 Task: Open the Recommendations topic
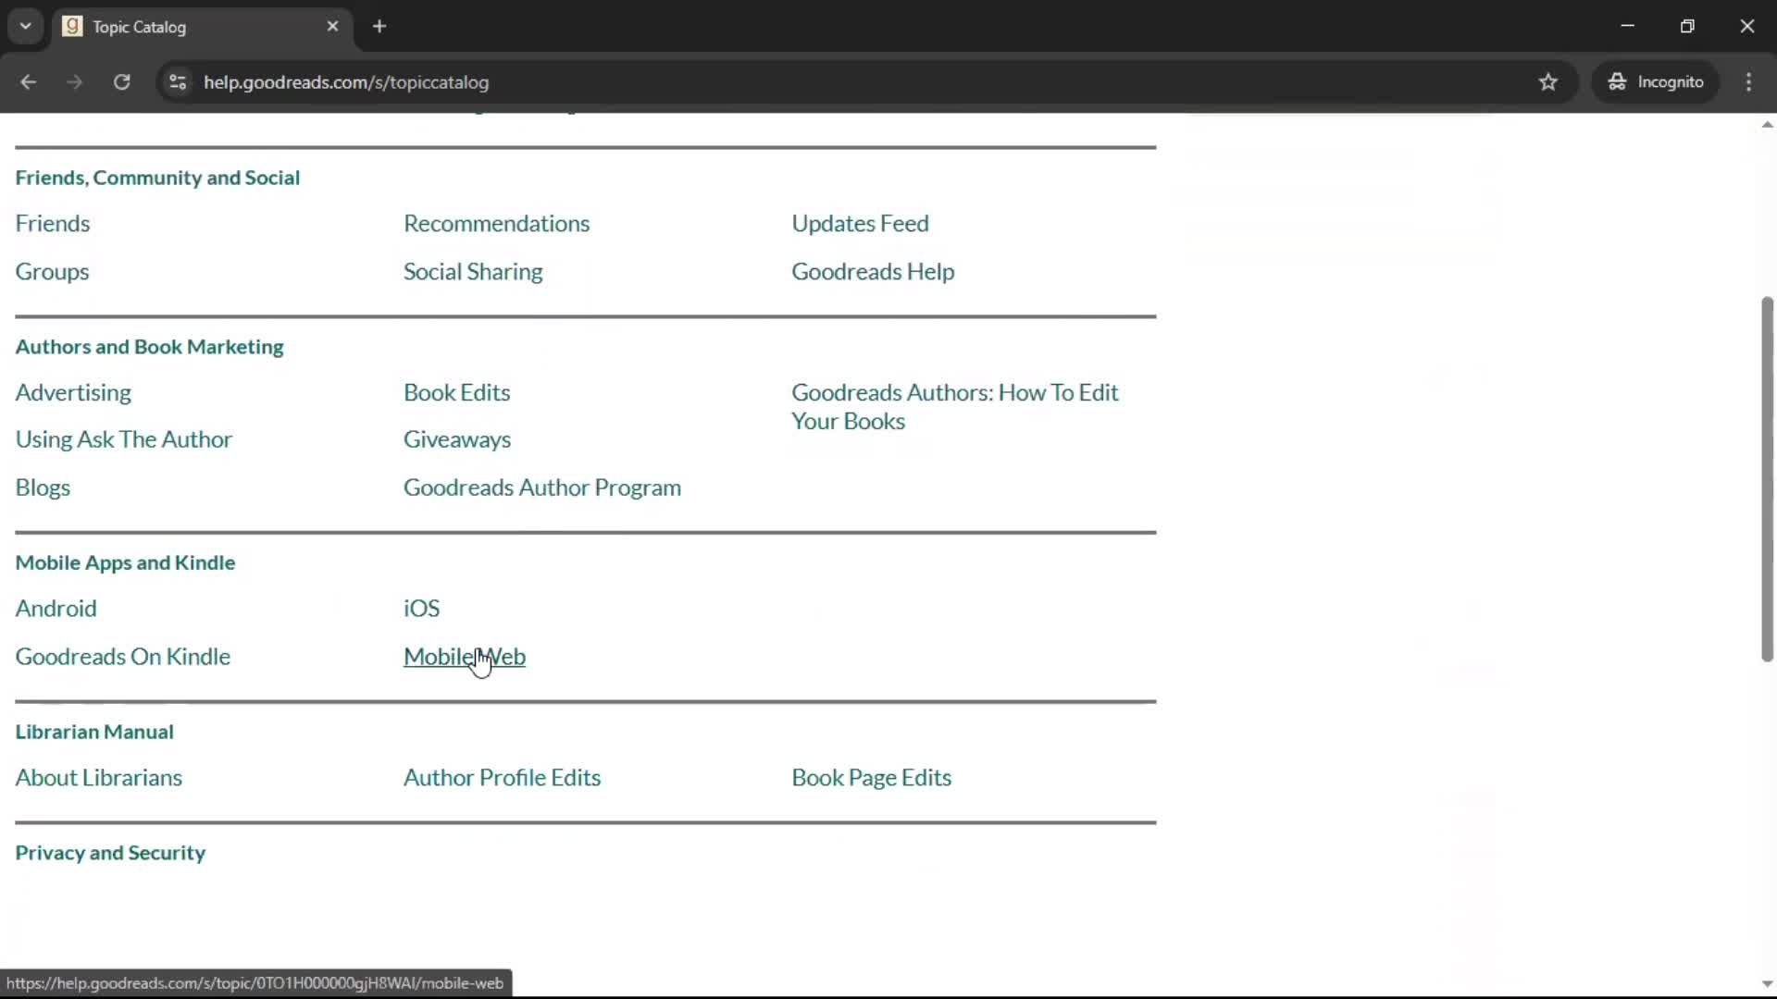(496, 224)
